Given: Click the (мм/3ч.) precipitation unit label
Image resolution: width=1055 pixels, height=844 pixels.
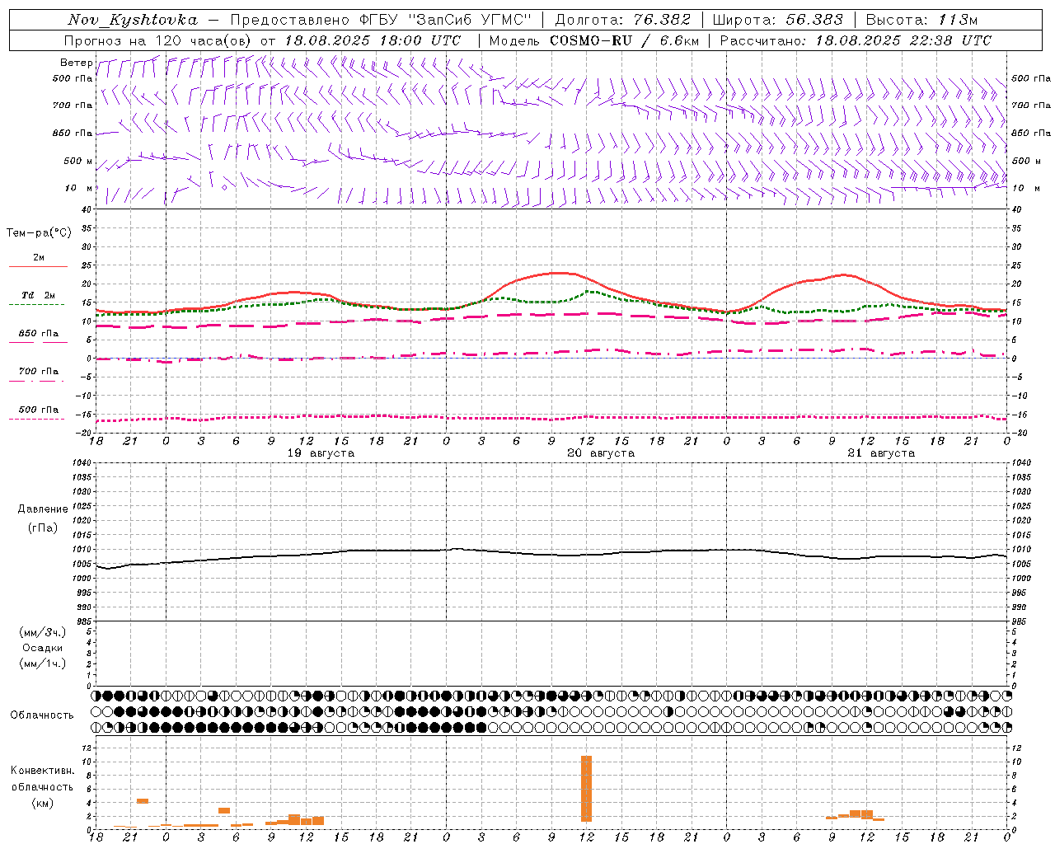Looking at the screenshot, I should tap(43, 632).
